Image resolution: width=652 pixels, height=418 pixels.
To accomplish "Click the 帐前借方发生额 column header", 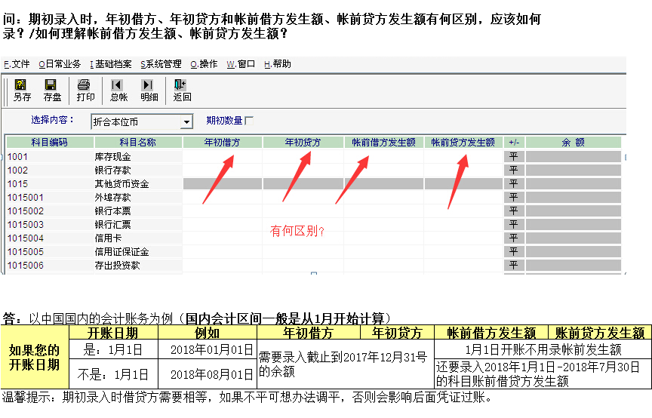I will tap(383, 143).
